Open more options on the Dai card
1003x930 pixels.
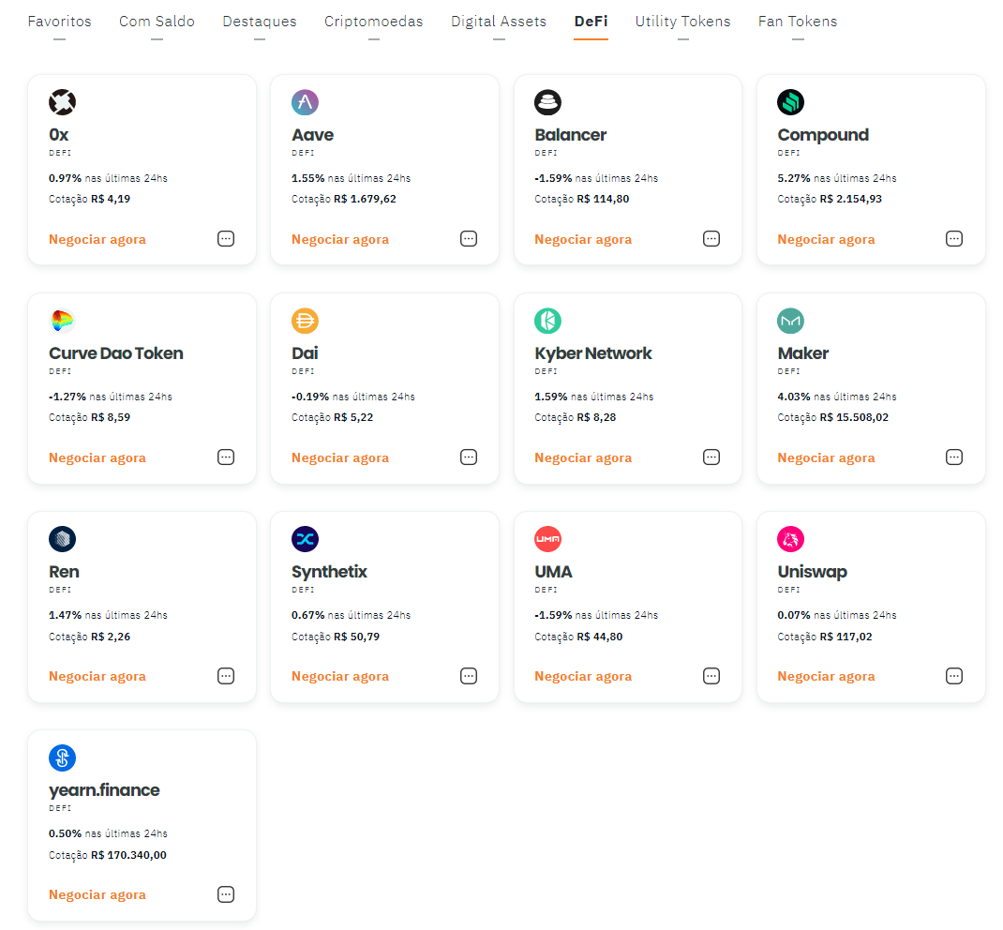click(x=469, y=457)
